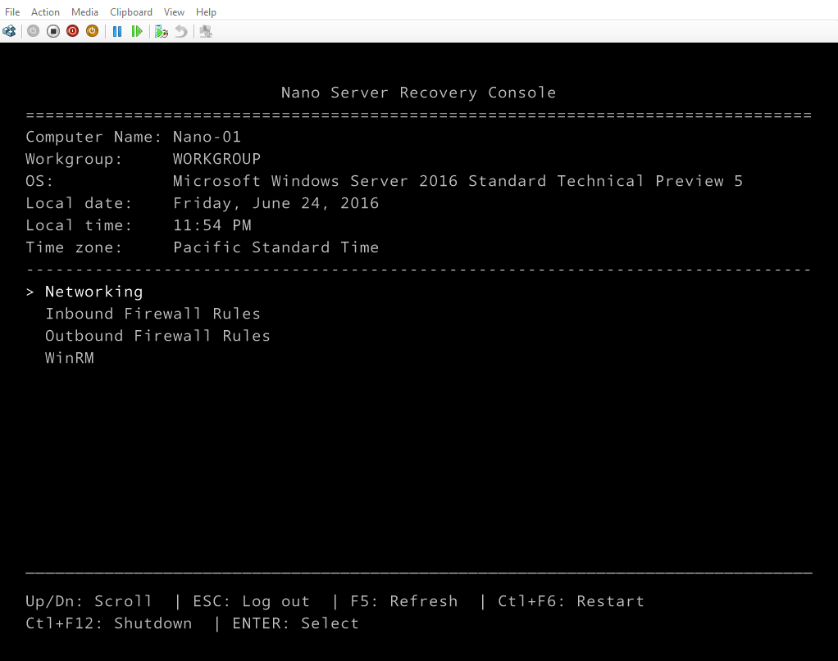838x661 pixels.
Task: Click the red Shut Down icon
Action: 73,31
